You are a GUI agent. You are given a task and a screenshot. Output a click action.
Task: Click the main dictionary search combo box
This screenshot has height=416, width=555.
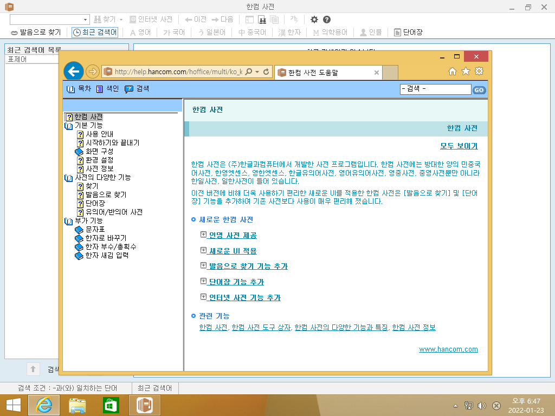click(49, 19)
